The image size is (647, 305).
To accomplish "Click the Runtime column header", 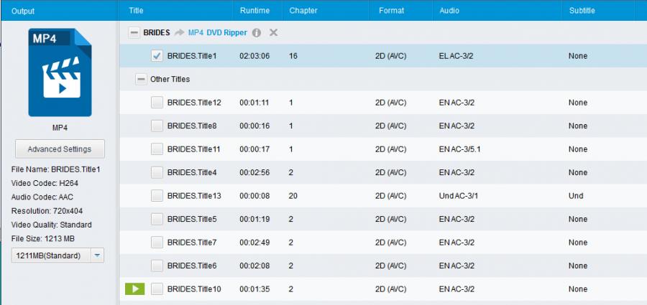I will click(254, 11).
